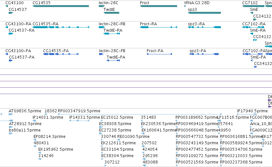Select the CG14535 gene bar
The image size is (272, 167).
point(61,6)
